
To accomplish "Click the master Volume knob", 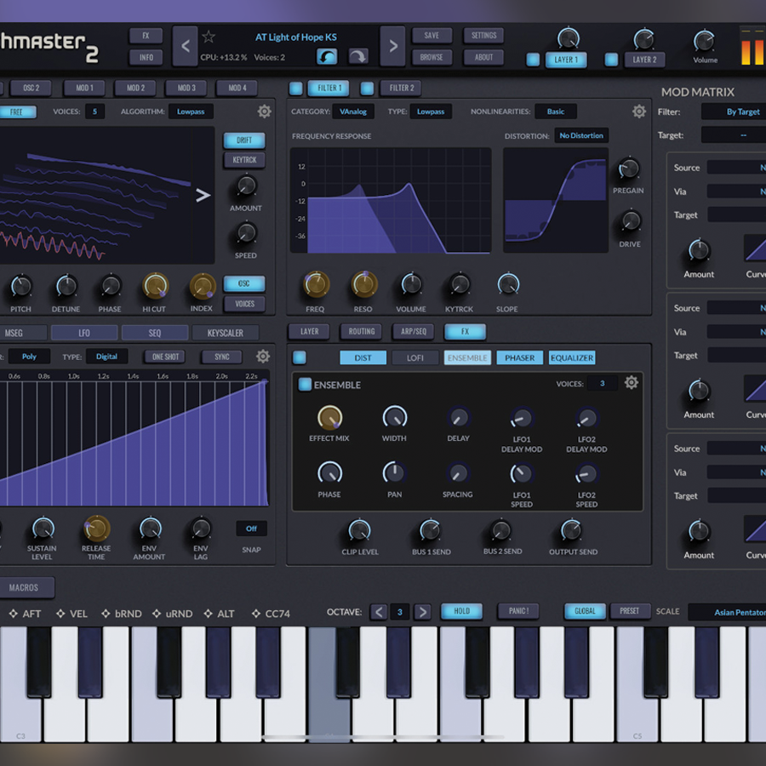I will tap(705, 42).
